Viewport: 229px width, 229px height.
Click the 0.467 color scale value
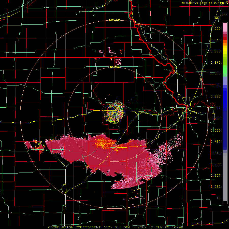pos(216,141)
